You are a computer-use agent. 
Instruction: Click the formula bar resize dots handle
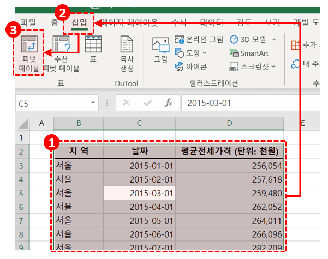coord(107,103)
